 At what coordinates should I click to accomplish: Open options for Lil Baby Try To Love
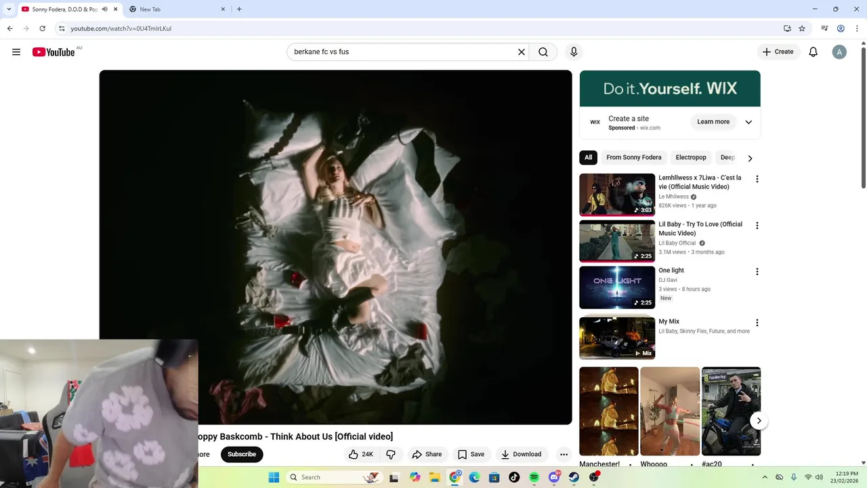click(x=757, y=226)
